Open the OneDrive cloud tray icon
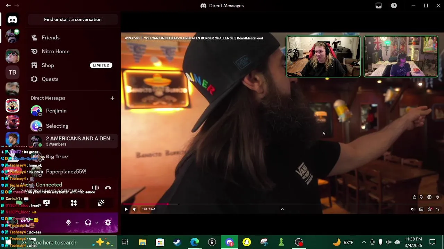Image resolution: width=444 pixels, height=249 pixels. click(x=397, y=242)
